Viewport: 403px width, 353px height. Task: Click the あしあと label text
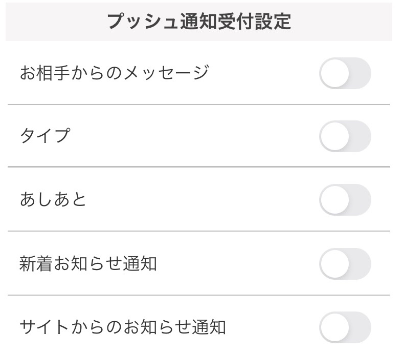[x=53, y=199]
